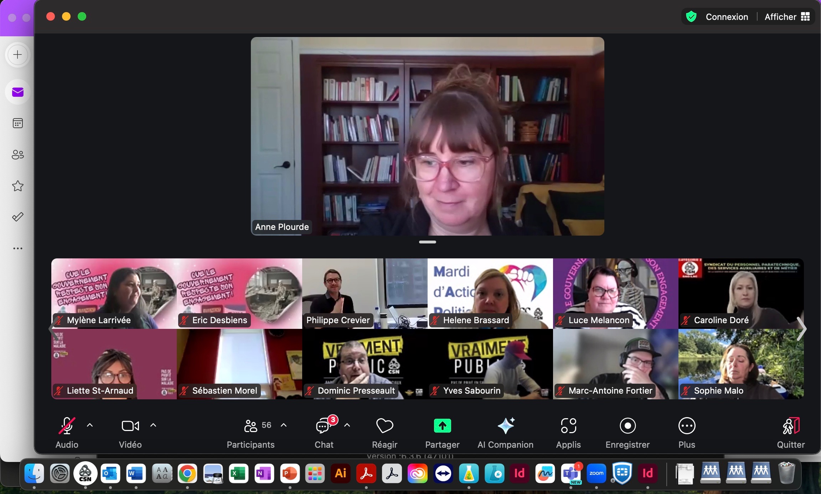Expand video options chevron
821x494 pixels.
[154, 425]
